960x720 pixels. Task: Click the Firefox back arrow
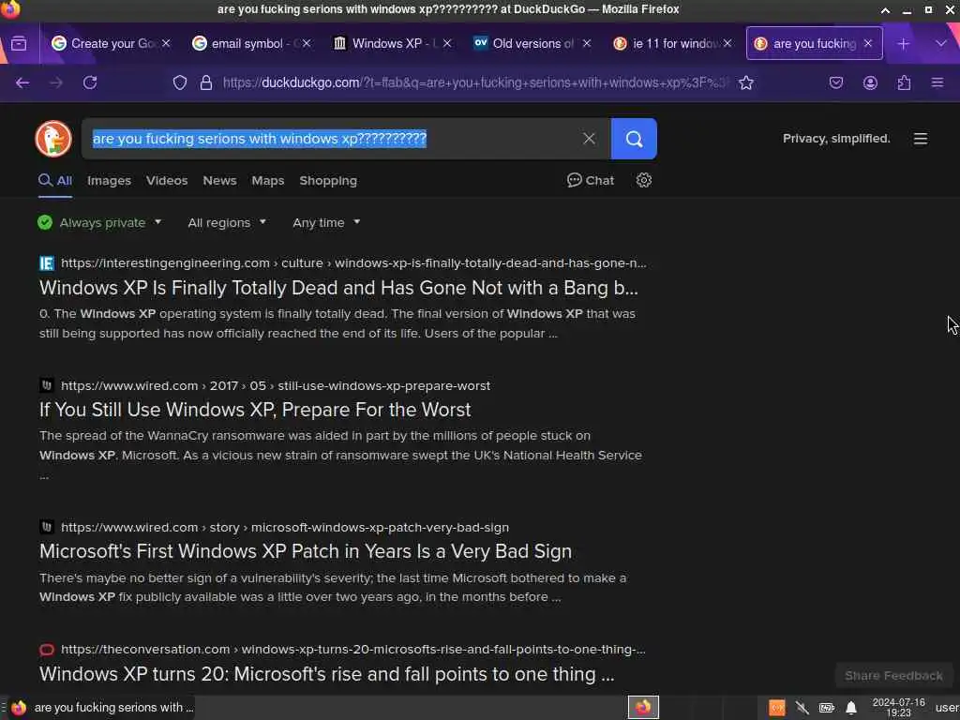point(22,82)
